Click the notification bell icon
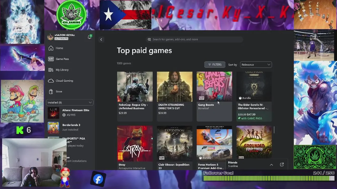The height and width of the screenshot is (189, 337). [90, 37]
